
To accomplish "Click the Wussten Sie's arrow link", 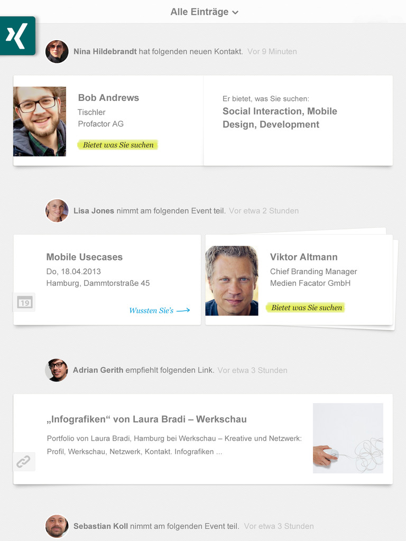I will pos(159,311).
